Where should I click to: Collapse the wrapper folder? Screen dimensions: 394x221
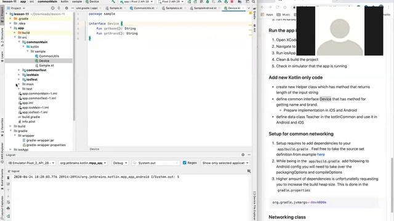click(x=15, y=136)
